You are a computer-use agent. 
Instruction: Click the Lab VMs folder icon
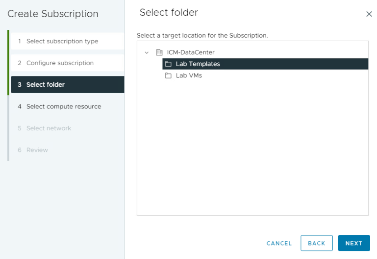click(168, 75)
